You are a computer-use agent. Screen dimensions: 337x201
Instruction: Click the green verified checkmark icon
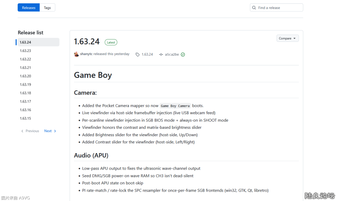[x=183, y=55]
